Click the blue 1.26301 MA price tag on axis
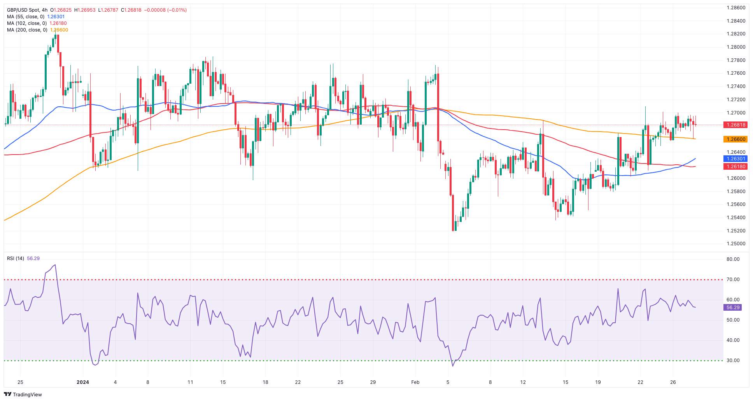Viewport: 753px width, 401px height. pyautogui.click(x=735, y=159)
